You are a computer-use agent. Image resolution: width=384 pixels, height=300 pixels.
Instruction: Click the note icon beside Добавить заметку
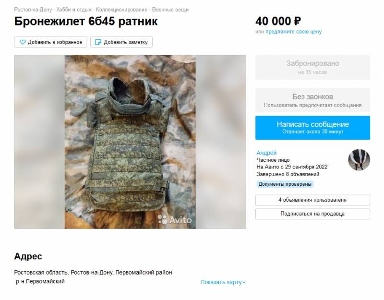click(x=98, y=42)
